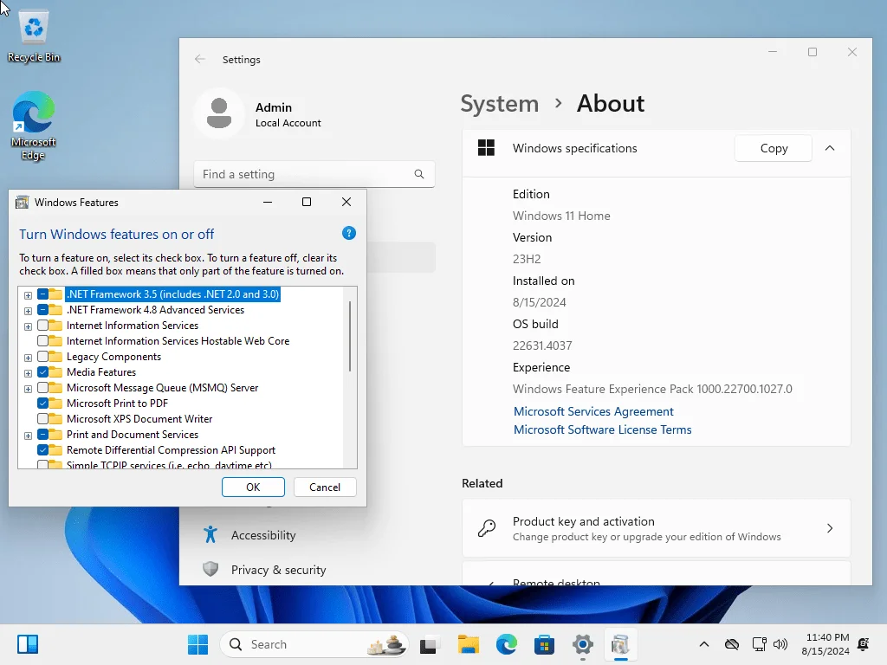Open Microsoft Store from the taskbar
887x665 pixels.
coord(544,644)
